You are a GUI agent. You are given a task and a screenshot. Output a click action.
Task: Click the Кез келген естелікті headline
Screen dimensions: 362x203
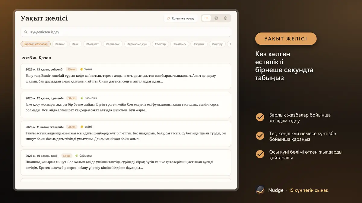[x=284, y=66]
